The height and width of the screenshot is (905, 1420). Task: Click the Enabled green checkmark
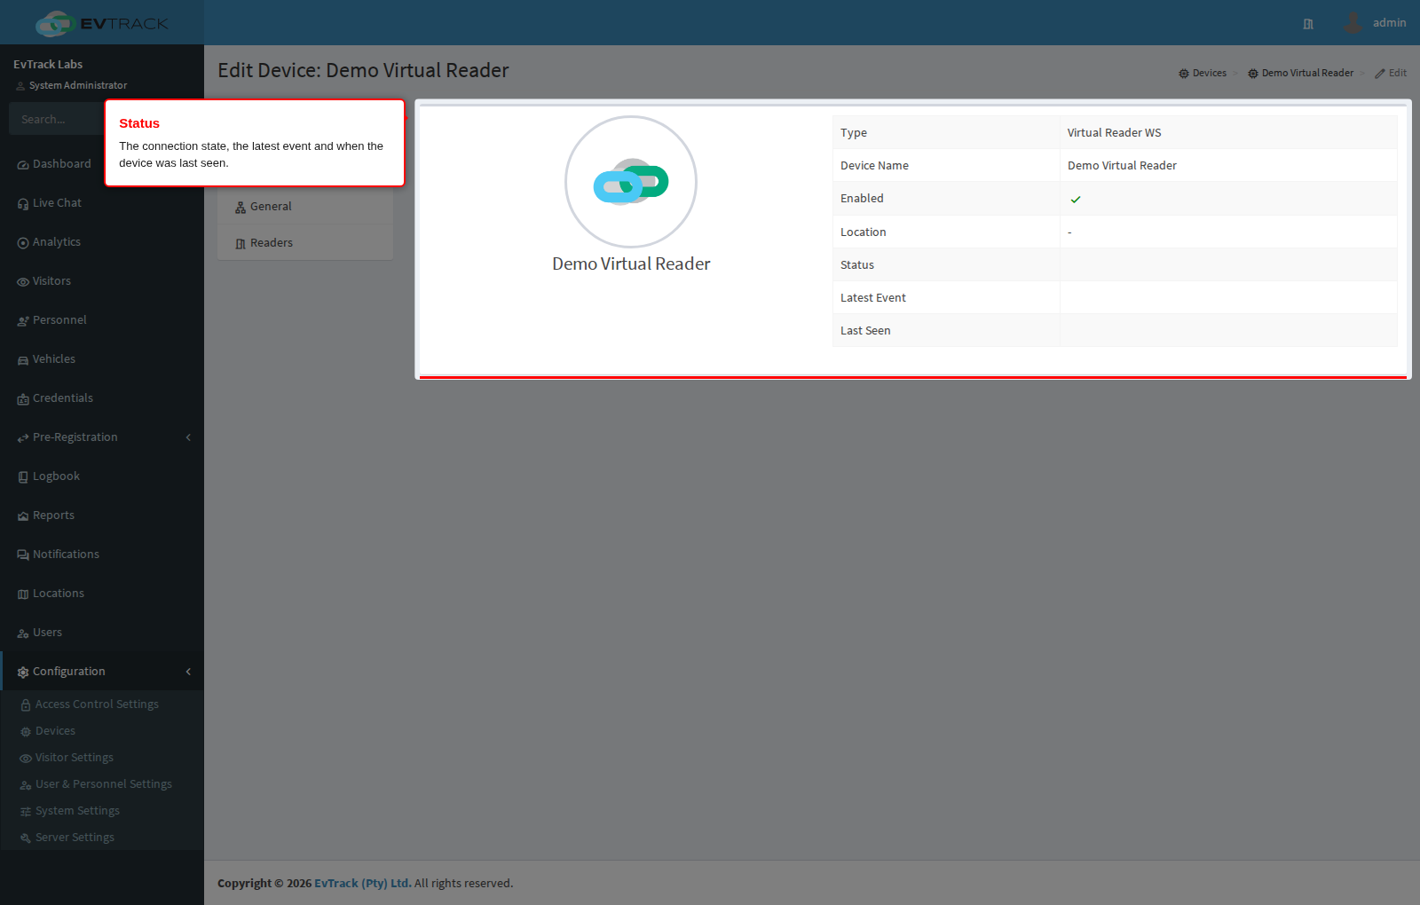point(1076,200)
